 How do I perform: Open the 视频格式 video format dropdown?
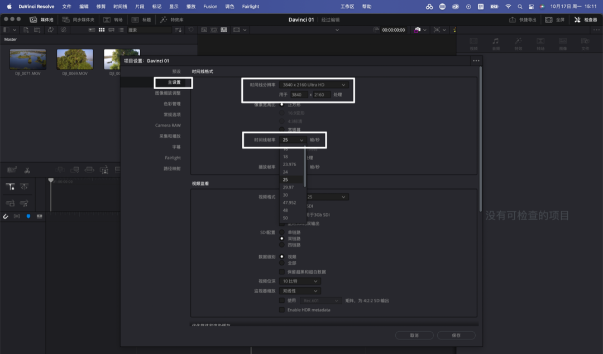(327, 197)
